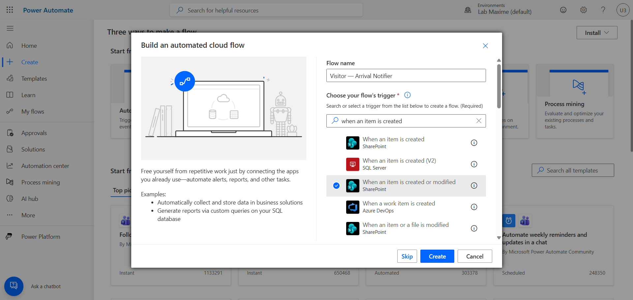Click the trigger list scroll up arrow
Image resolution: width=633 pixels, height=300 pixels.
pyautogui.click(x=499, y=60)
